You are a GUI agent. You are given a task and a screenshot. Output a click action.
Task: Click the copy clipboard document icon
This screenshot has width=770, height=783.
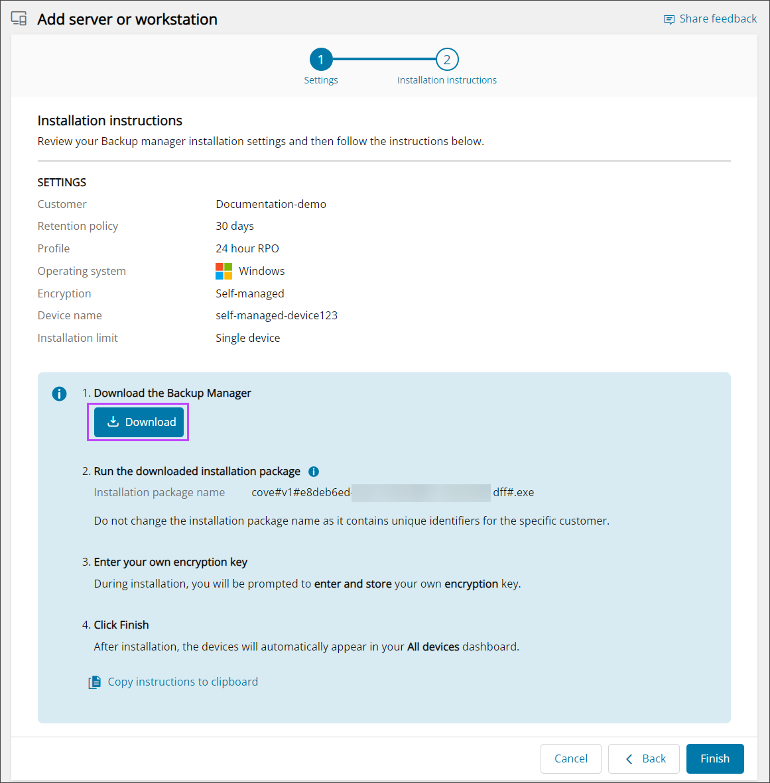95,682
